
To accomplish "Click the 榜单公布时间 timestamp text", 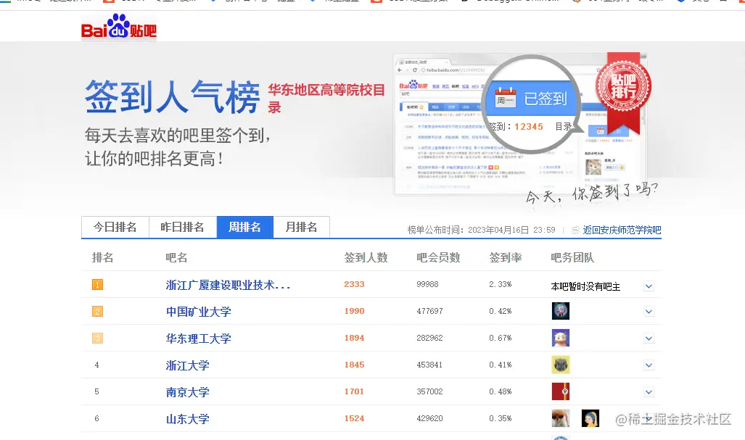I will pyautogui.click(x=481, y=230).
